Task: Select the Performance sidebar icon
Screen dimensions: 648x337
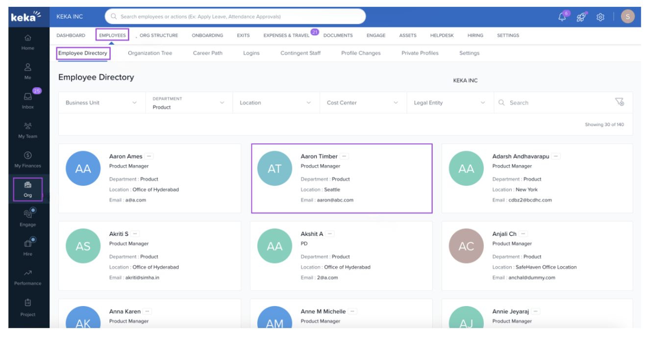Action: click(28, 277)
